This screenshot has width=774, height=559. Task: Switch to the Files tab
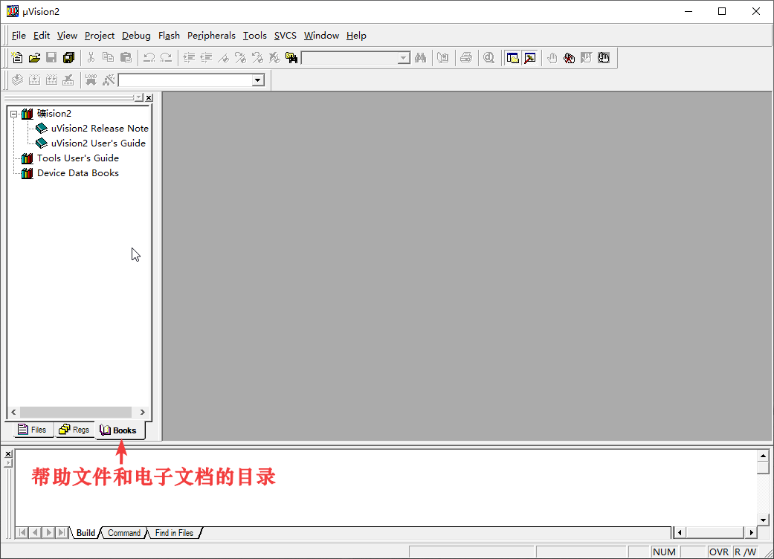[31, 430]
